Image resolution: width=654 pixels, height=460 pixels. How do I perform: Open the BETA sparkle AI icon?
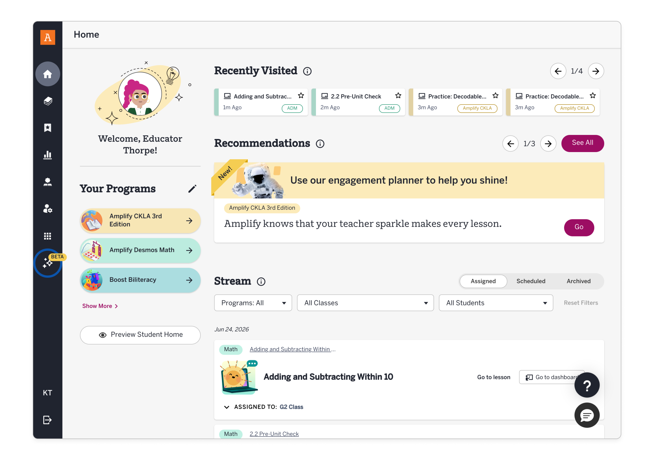(x=48, y=263)
